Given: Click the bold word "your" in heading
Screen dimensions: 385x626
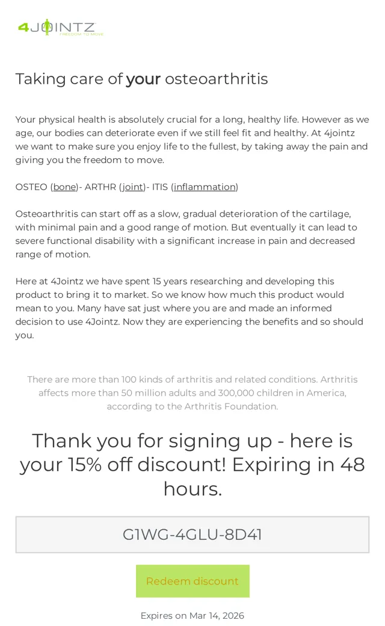Looking at the screenshot, I should click(x=143, y=79).
